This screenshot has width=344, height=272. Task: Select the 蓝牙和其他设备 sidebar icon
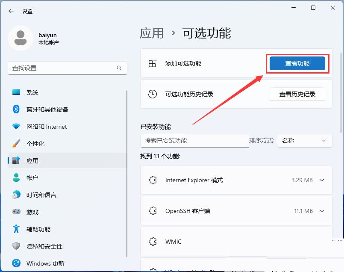(x=16, y=109)
